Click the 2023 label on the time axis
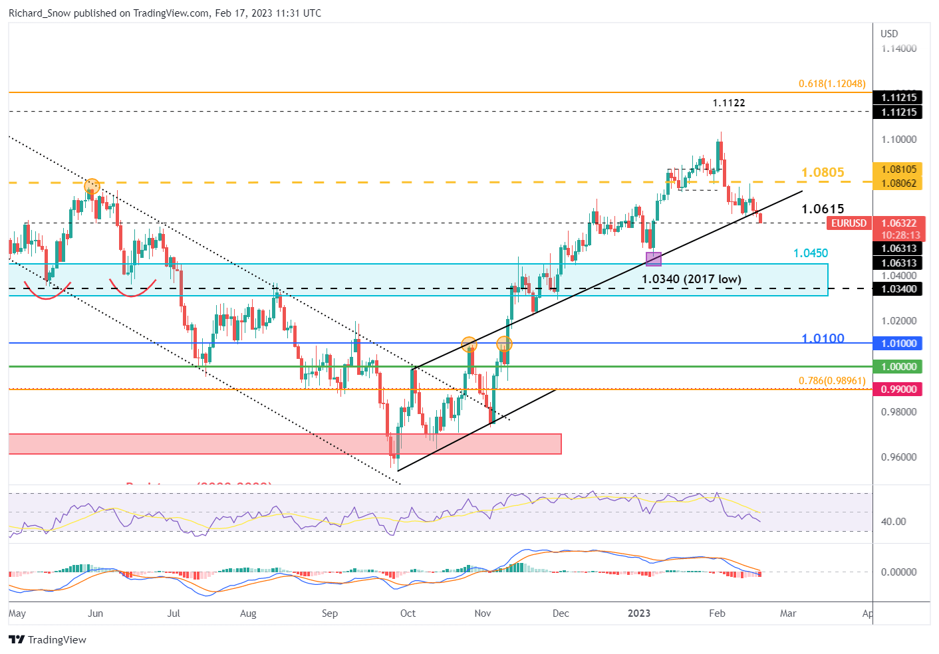 (x=639, y=613)
